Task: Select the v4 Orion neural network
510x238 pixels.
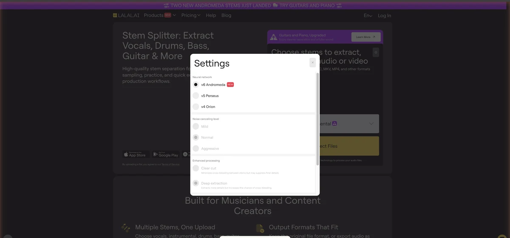Action: [196, 106]
